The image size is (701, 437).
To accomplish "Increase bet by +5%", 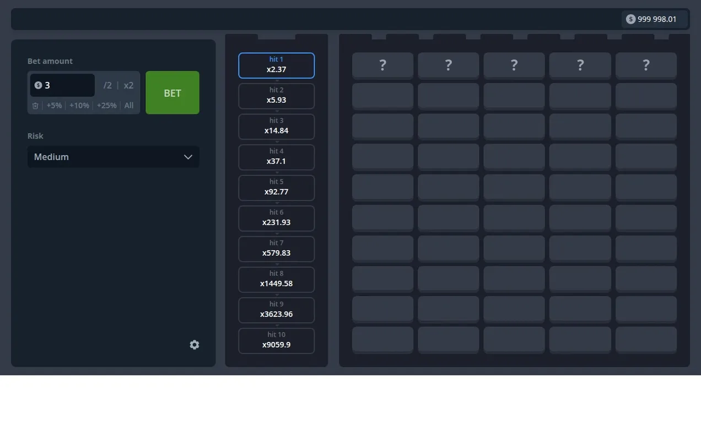I will coord(54,106).
